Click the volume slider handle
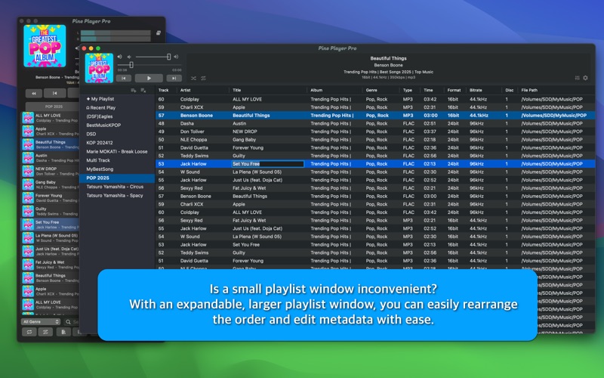The width and height of the screenshot is (604, 378). click(168, 57)
